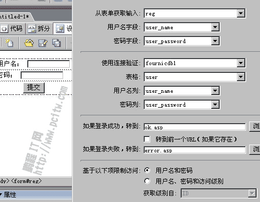
Task: Click the Save document toolbar icon
Action: [x=43, y=43]
